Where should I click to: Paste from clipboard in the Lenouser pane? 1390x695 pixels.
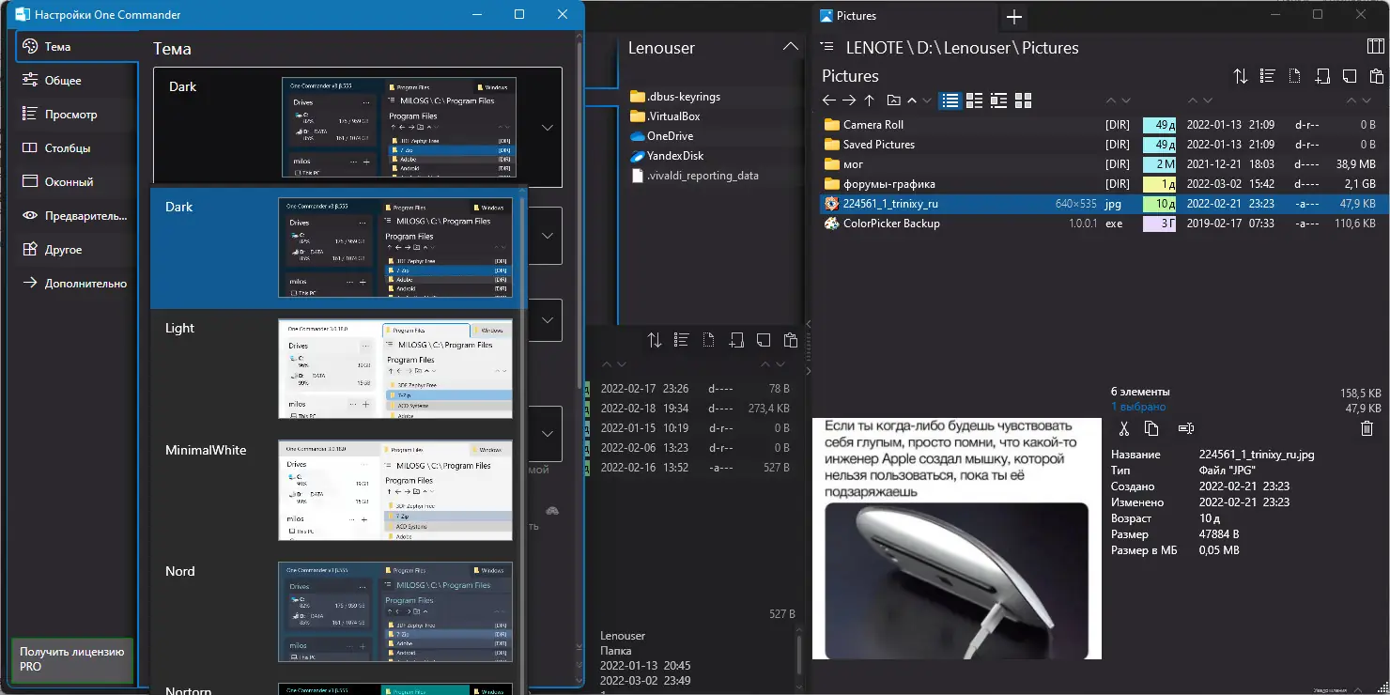pos(791,340)
